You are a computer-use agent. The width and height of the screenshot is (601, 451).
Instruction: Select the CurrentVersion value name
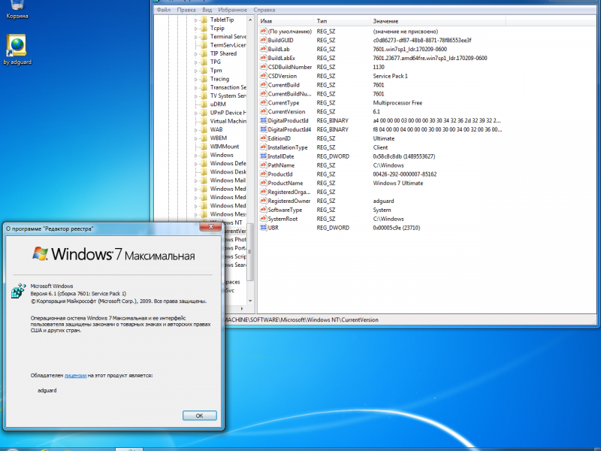point(286,111)
